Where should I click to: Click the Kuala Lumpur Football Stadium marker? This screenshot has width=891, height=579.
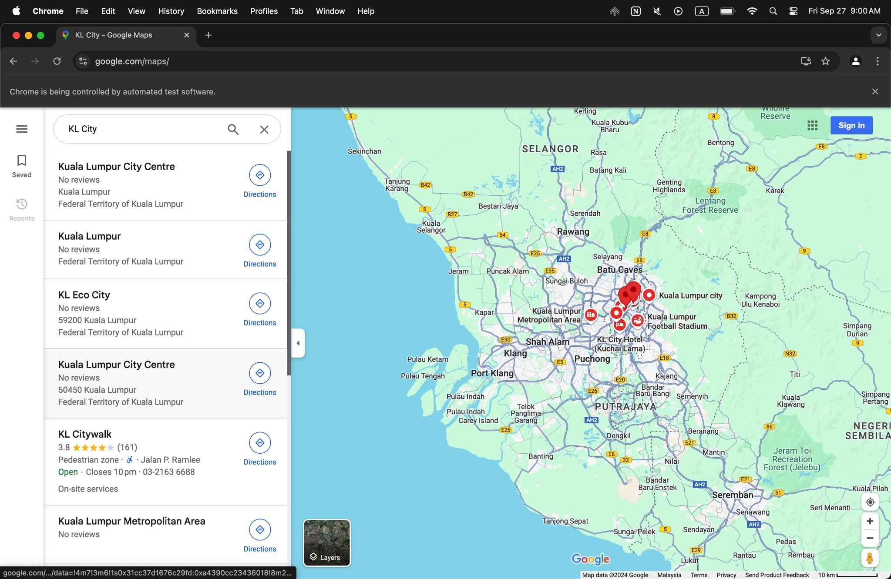point(638,321)
